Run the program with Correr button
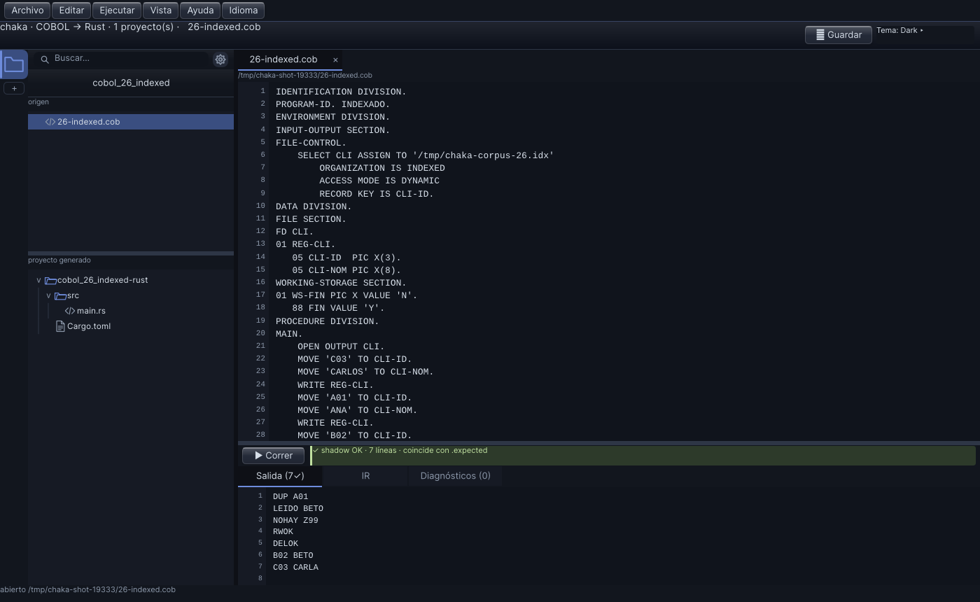980x602 pixels. 273,456
